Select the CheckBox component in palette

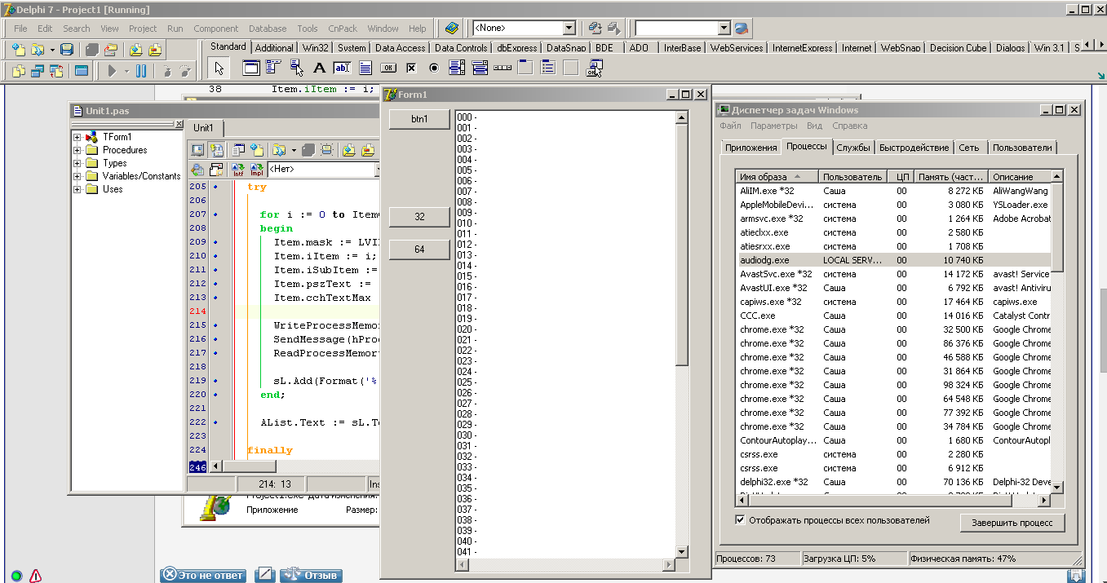point(411,68)
